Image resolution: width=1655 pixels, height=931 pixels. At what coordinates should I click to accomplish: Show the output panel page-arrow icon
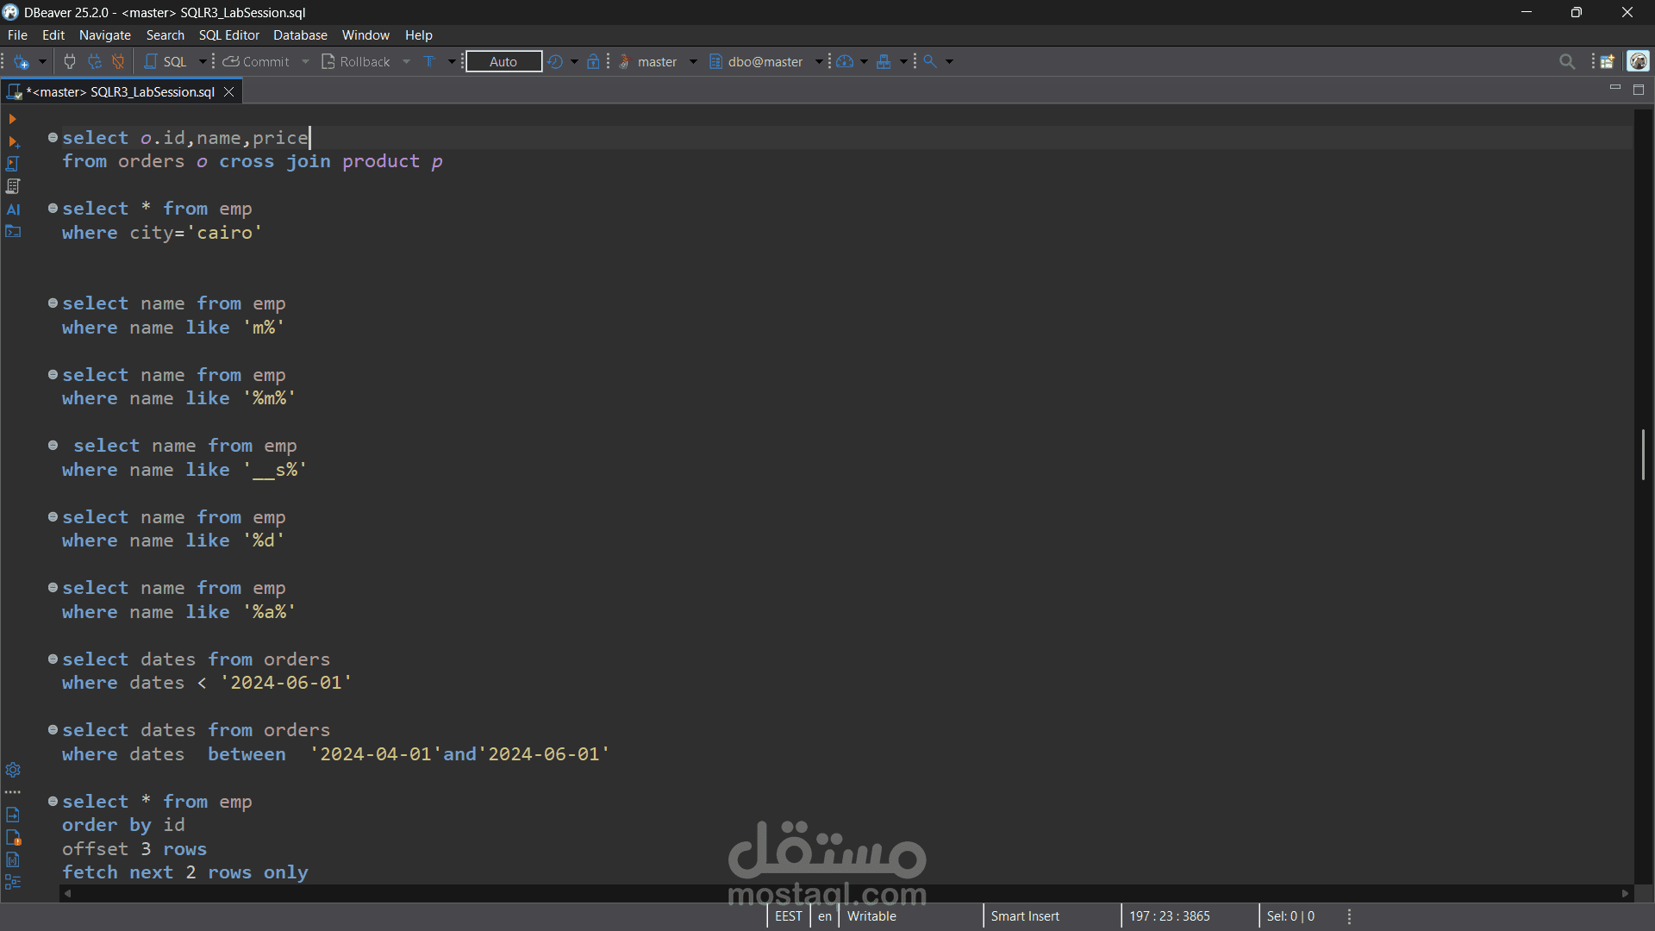pyautogui.click(x=13, y=815)
